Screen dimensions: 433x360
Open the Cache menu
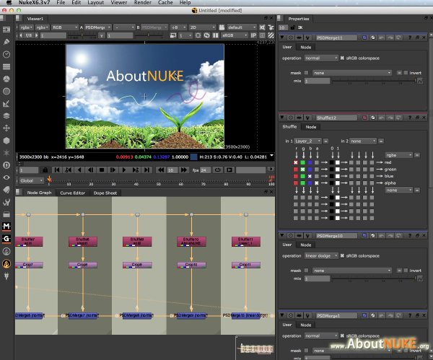165,2
